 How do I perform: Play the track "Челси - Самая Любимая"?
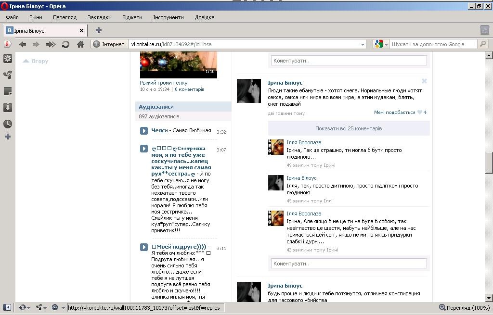point(144,131)
